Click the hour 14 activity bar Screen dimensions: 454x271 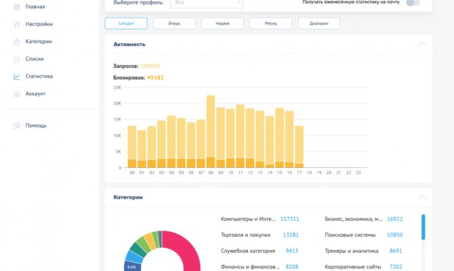pyautogui.click(x=270, y=142)
